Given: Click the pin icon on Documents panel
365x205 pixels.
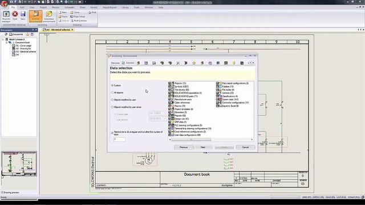Looking at the screenshot, I should (x=33, y=30).
